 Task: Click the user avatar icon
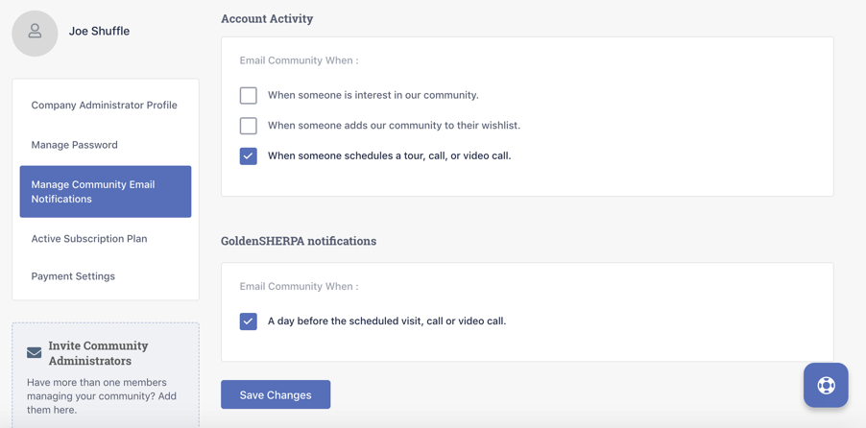coord(35,33)
